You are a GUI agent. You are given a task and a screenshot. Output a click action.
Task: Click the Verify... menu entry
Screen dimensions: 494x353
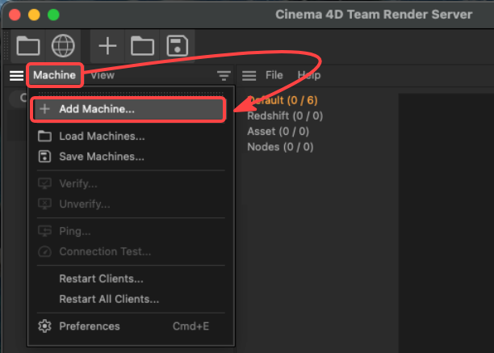pos(131,183)
